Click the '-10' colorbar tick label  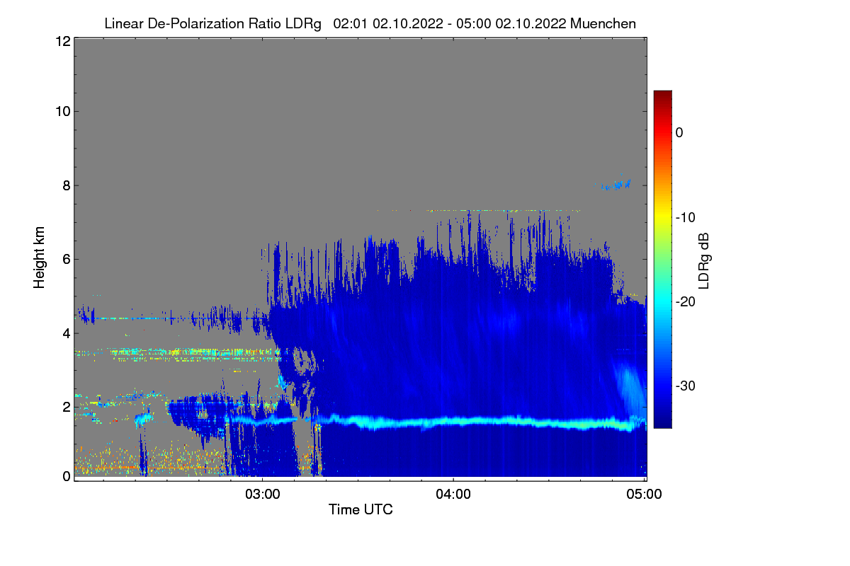coord(685,217)
